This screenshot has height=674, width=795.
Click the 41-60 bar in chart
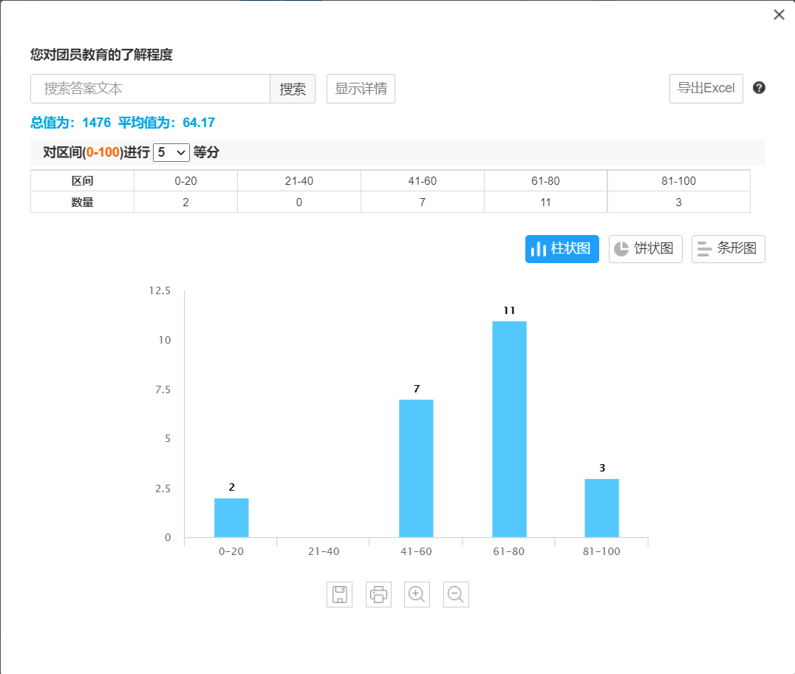[416, 468]
